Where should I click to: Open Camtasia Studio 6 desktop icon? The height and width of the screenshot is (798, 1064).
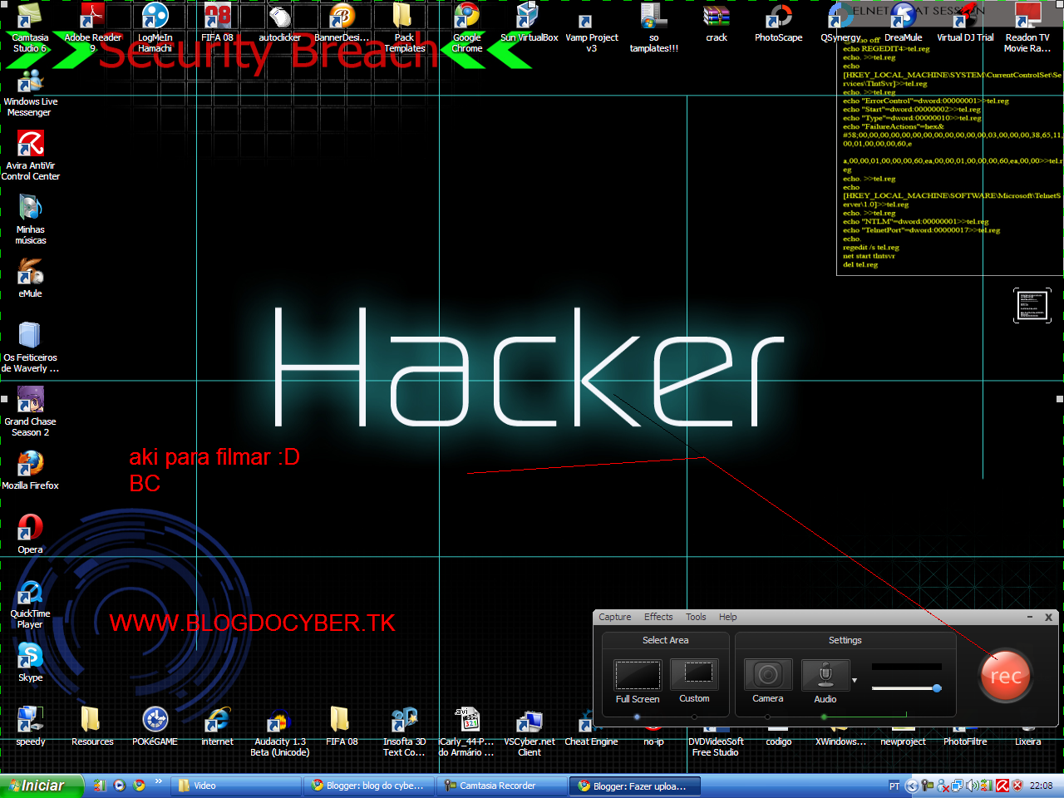coord(30,27)
